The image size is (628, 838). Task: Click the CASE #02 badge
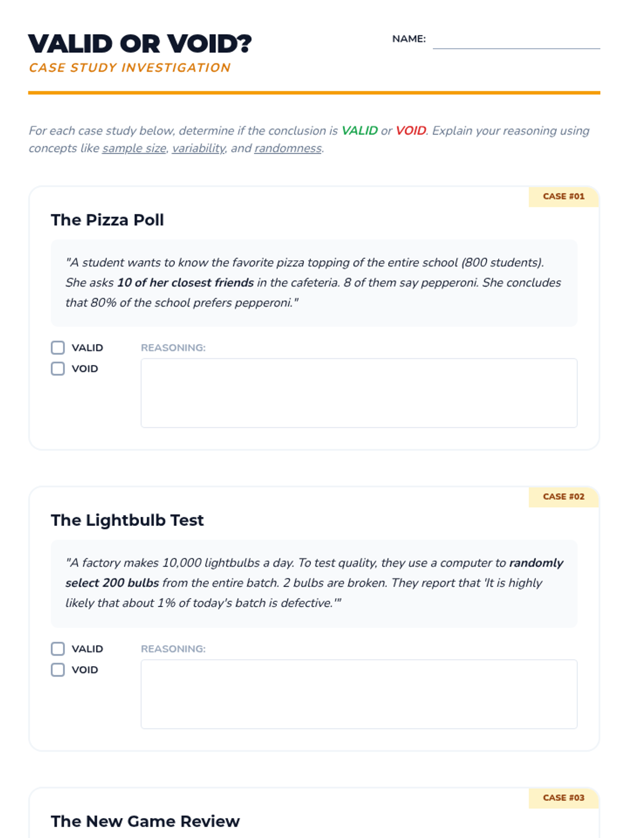[564, 497]
